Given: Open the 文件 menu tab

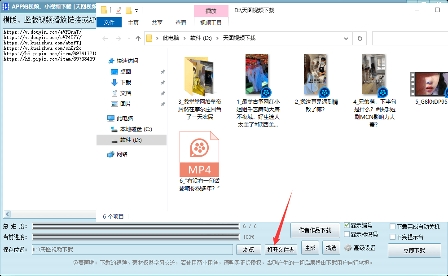Looking at the screenshot, I should point(109,22).
